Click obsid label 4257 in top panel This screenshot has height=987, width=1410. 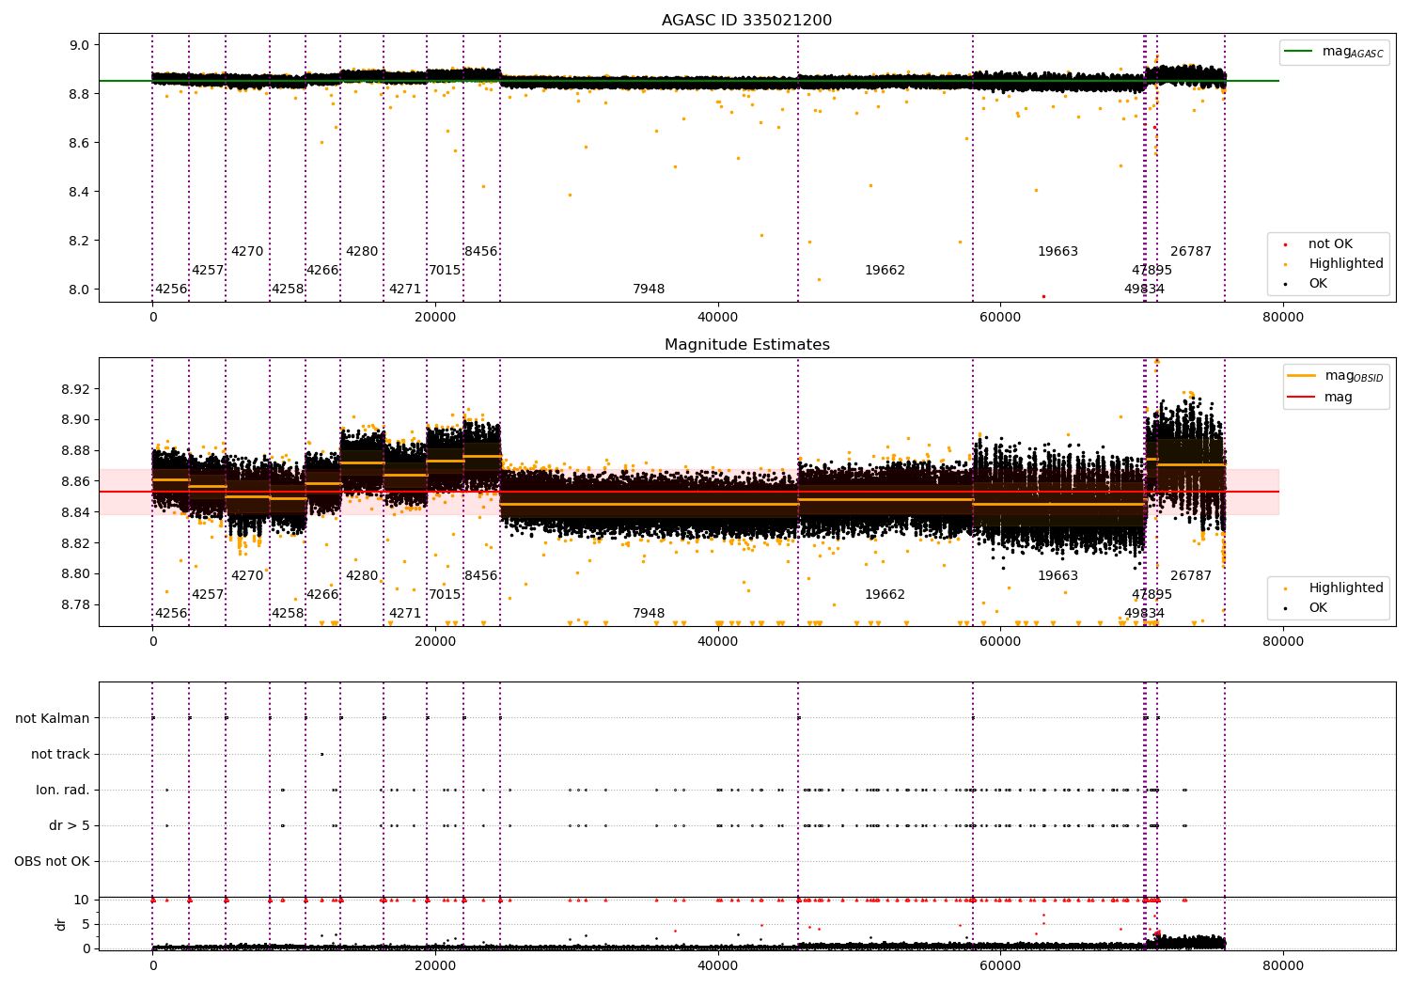coord(208,271)
